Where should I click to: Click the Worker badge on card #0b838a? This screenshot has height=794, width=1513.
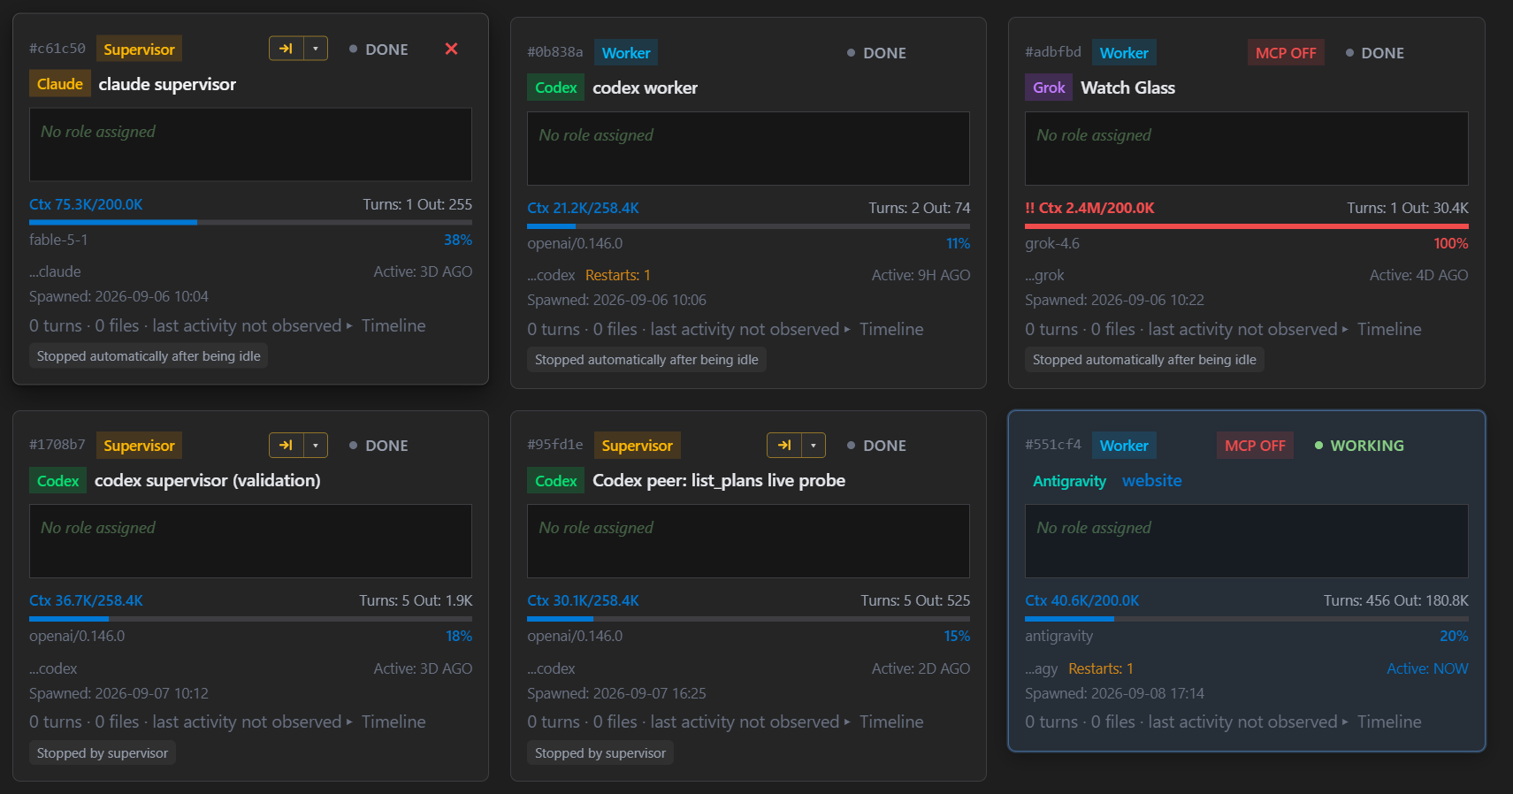click(x=626, y=52)
